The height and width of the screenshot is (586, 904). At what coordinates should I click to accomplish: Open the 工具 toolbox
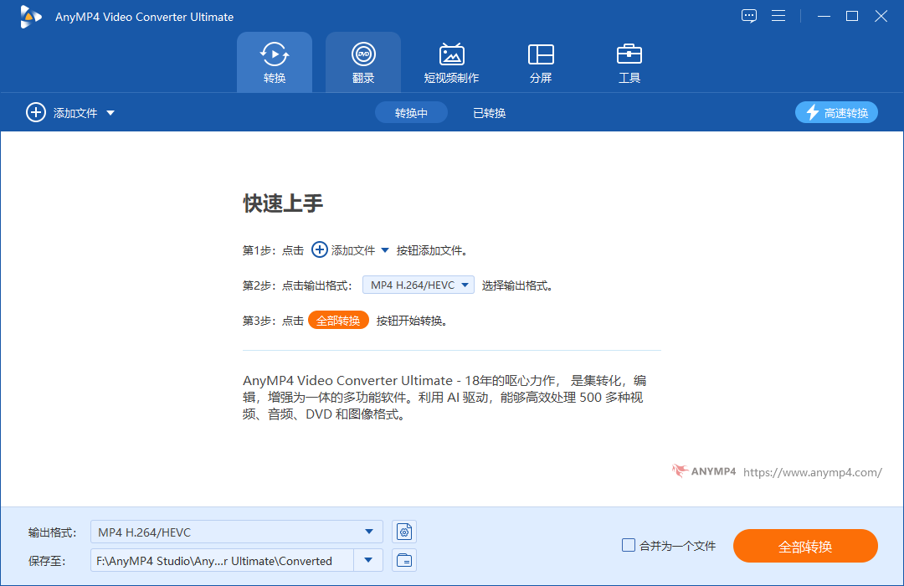tap(629, 60)
